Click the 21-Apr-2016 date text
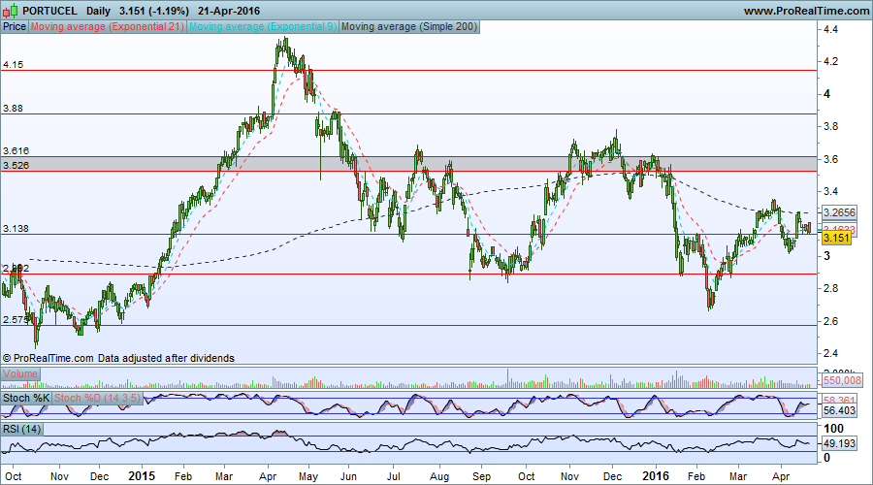This screenshot has height=485, width=873. point(229,11)
